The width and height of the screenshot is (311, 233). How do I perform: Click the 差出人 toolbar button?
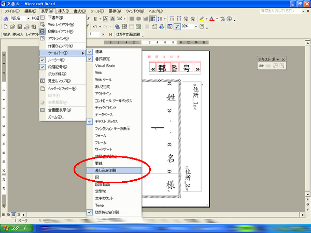18,35
